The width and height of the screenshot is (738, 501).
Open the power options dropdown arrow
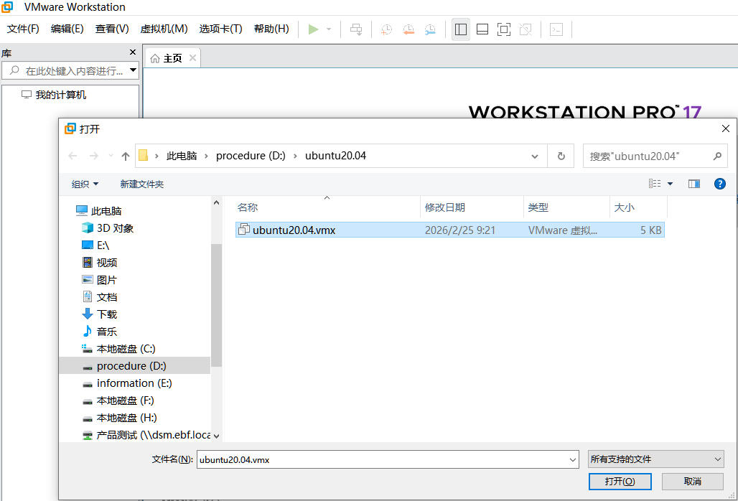coord(329,29)
